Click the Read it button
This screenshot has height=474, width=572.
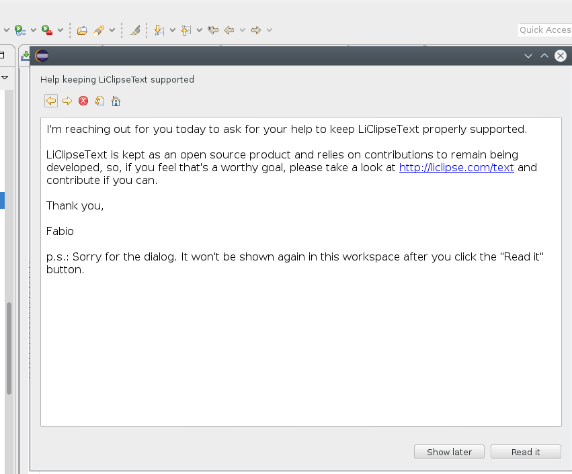[x=526, y=452]
